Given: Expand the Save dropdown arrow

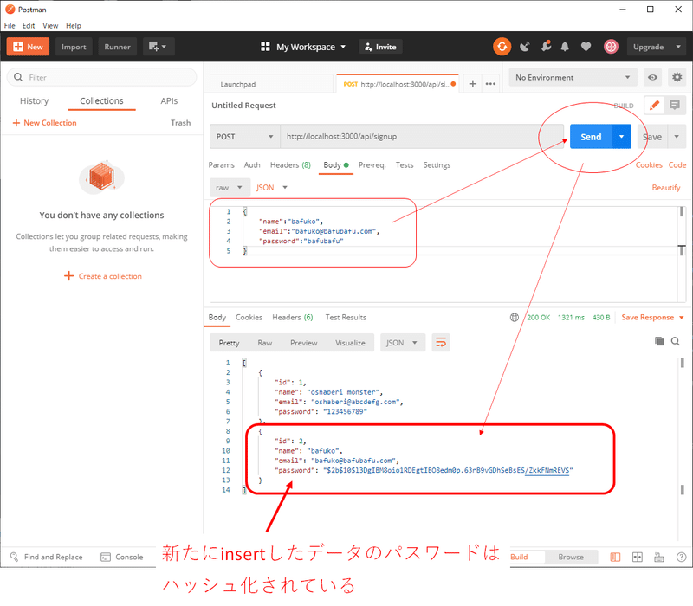Looking at the screenshot, I should (677, 137).
